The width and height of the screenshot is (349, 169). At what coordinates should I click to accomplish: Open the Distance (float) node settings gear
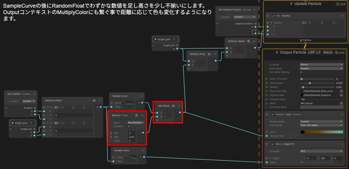pyautogui.click(x=94, y=101)
